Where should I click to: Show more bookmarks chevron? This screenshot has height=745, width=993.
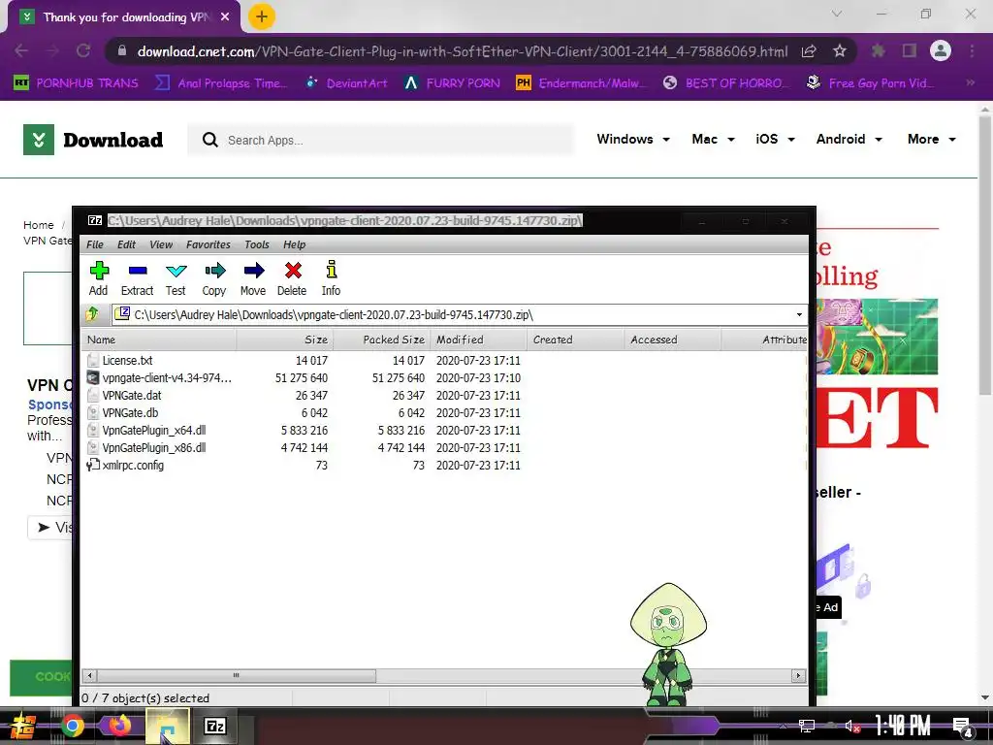970,83
